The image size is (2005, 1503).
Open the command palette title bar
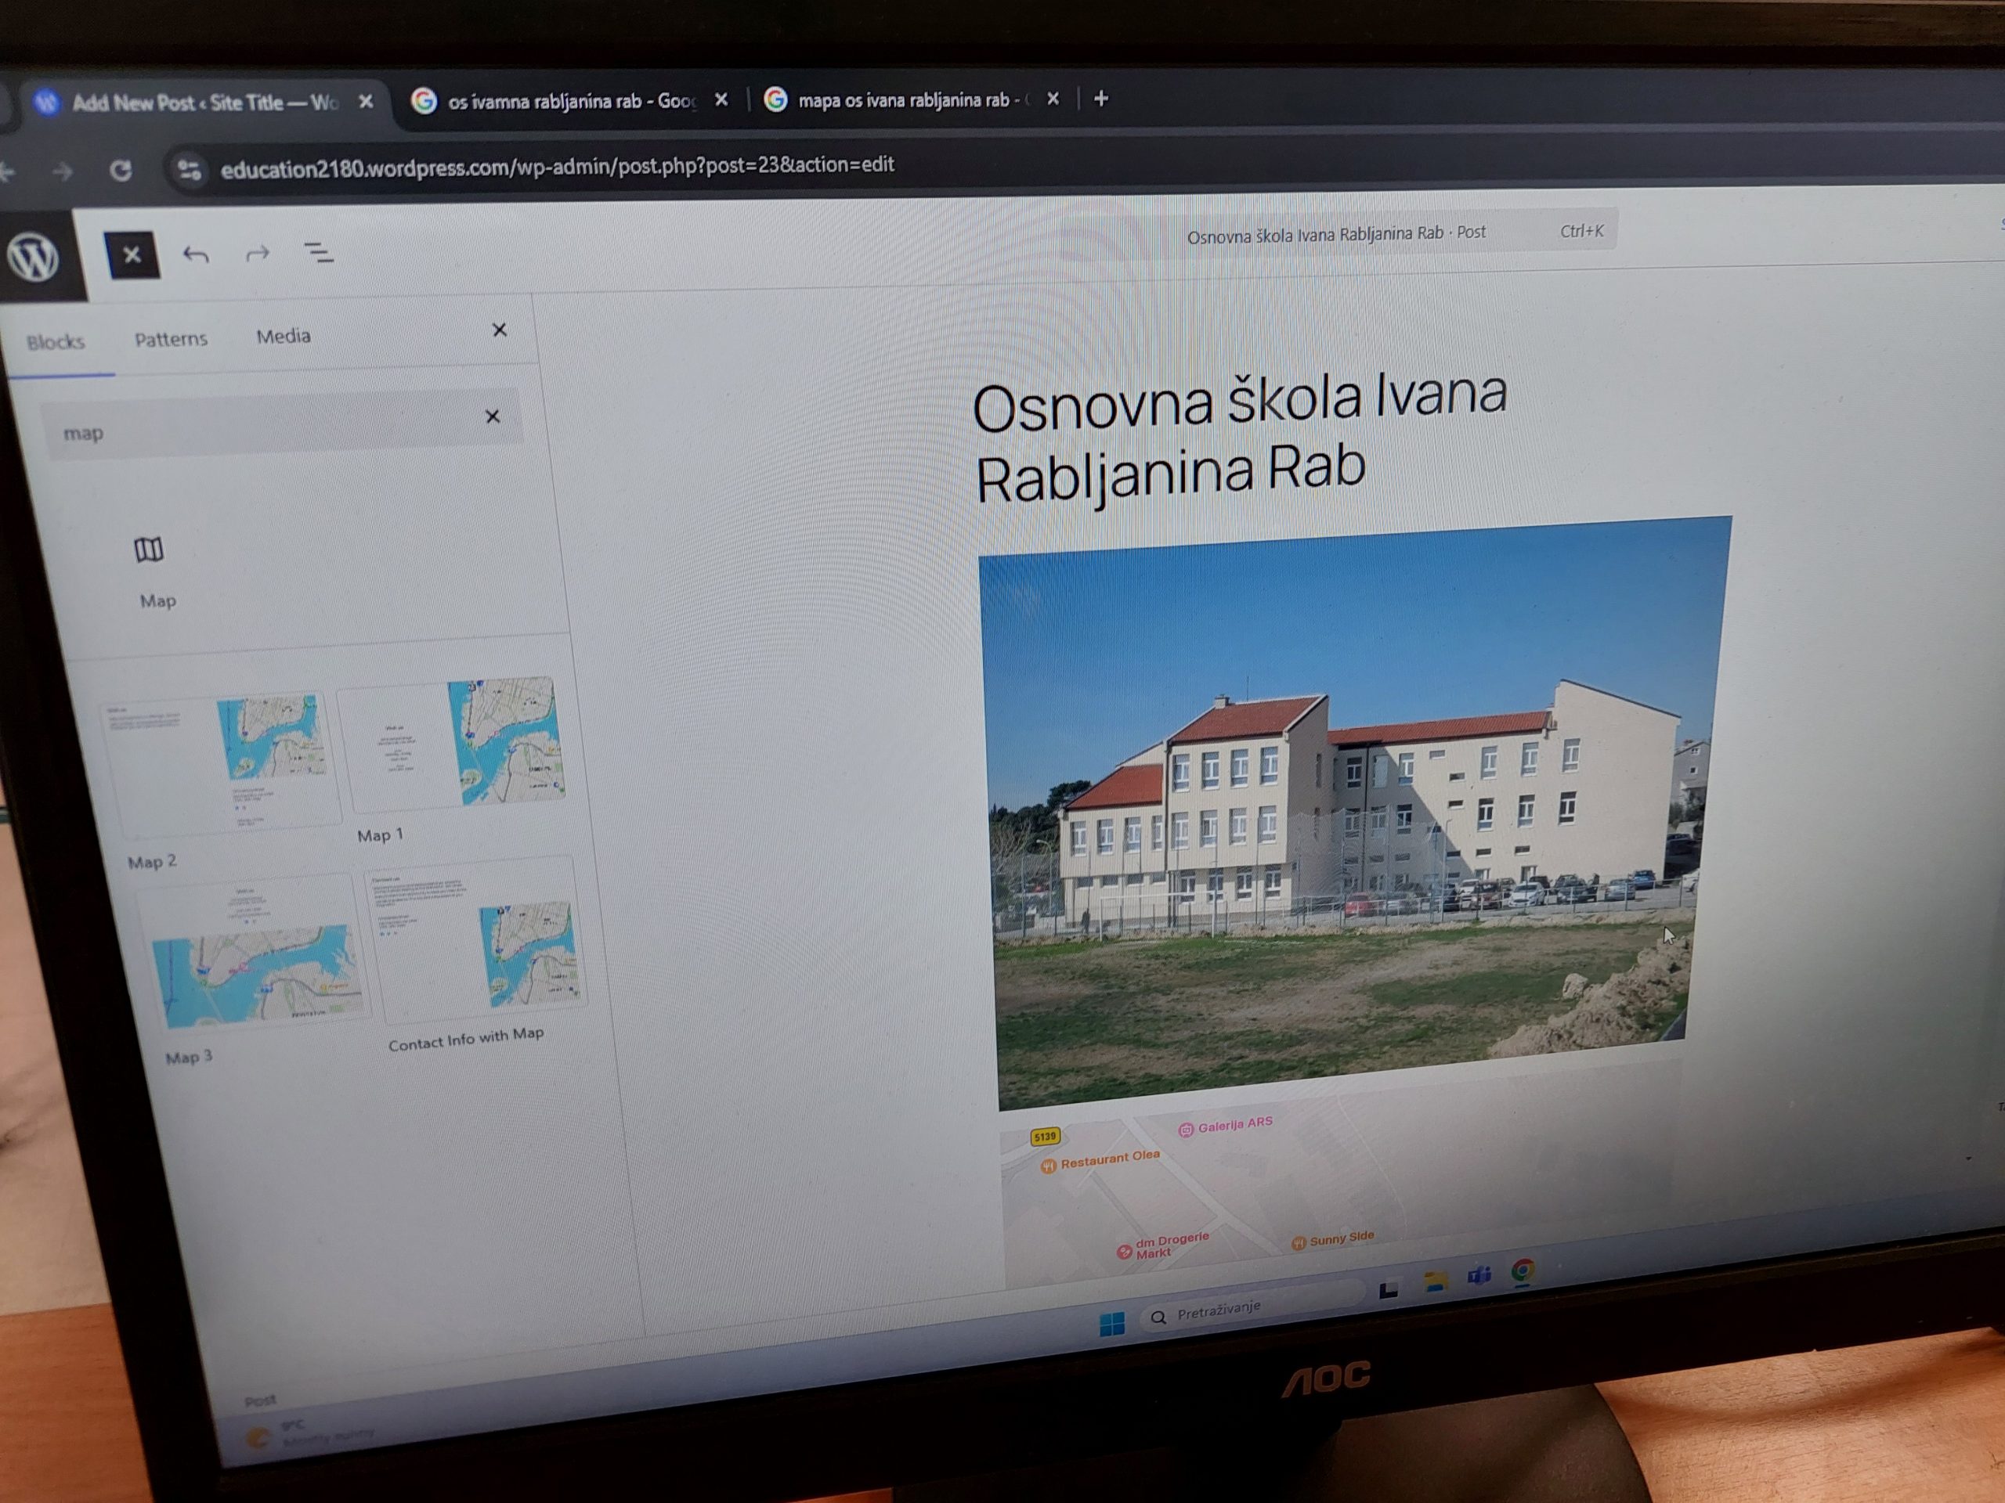pyautogui.click(x=1338, y=234)
